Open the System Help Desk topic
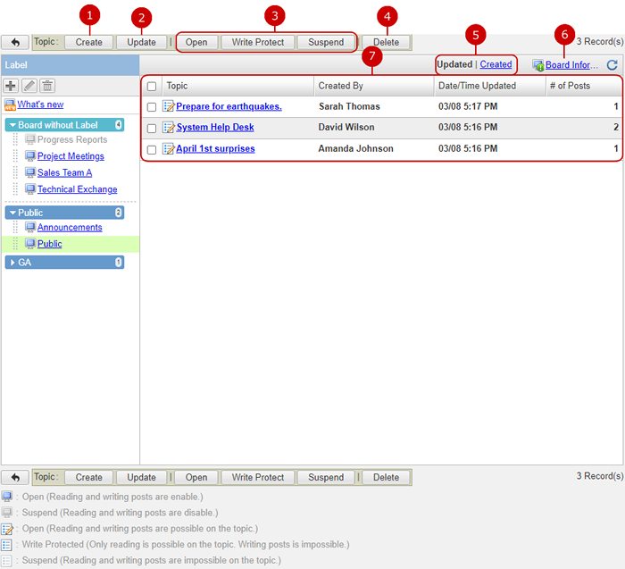This screenshot has height=569, width=625. pyautogui.click(x=215, y=127)
